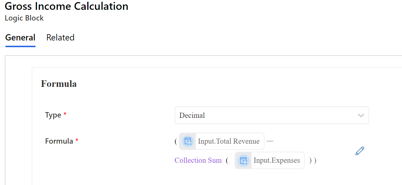This screenshot has height=185, width=402.
Task: Click the parenthesis after Collection Sum
Action: coord(227,161)
